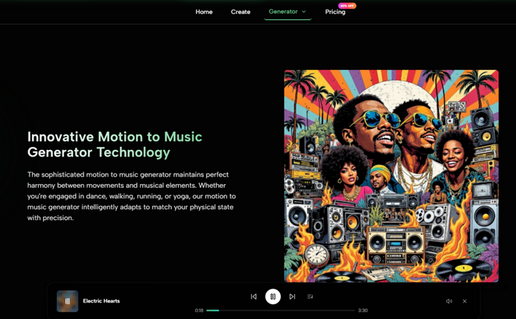Viewport: 516px width, 319px height.
Task: Skip to the next track
Action: [x=292, y=297]
